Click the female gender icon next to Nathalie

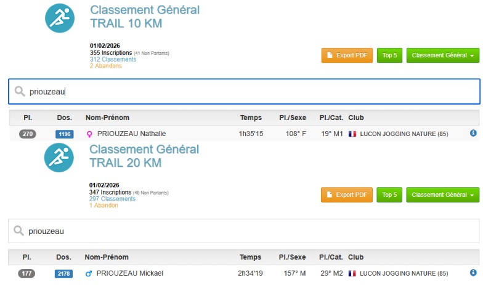tap(89, 134)
